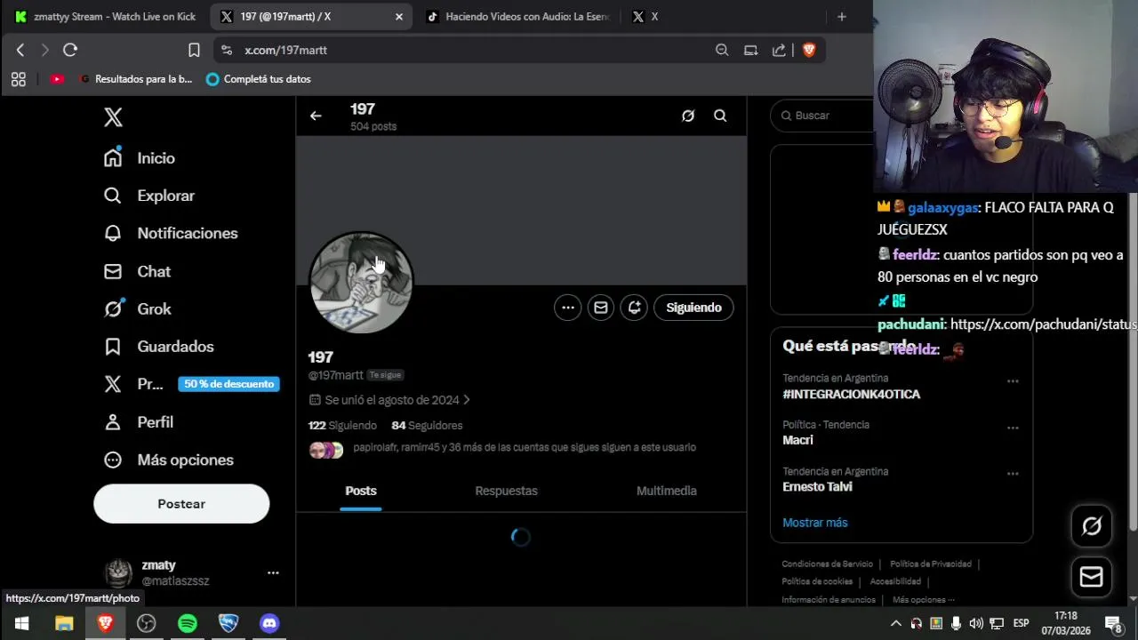The height and width of the screenshot is (640, 1138).
Task: Close the 197 (@197martt) browser tab
Action: (399, 16)
